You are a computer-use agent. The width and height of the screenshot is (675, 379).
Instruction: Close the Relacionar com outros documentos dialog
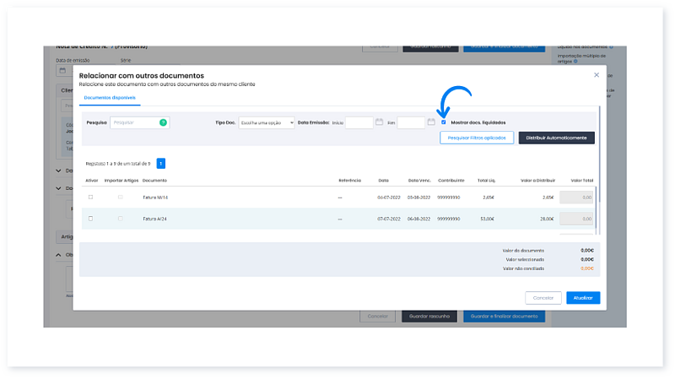(597, 75)
